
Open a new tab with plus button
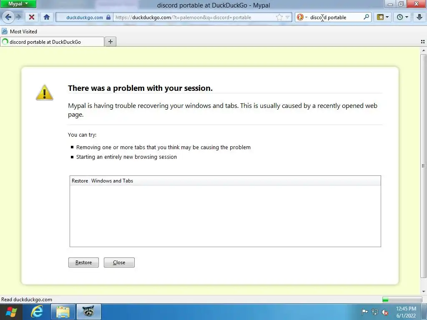tap(110, 42)
